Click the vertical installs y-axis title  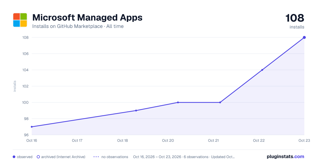click(15, 86)
